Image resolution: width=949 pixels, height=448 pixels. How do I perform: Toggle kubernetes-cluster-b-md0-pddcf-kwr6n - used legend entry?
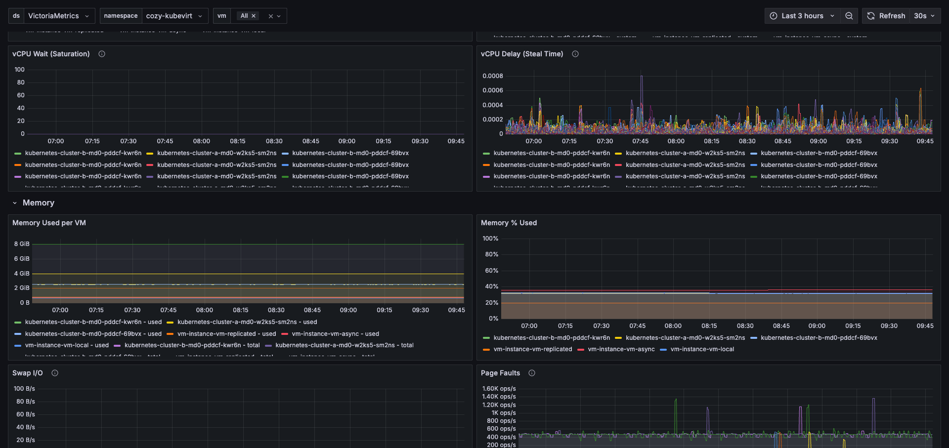coord(93,322)
